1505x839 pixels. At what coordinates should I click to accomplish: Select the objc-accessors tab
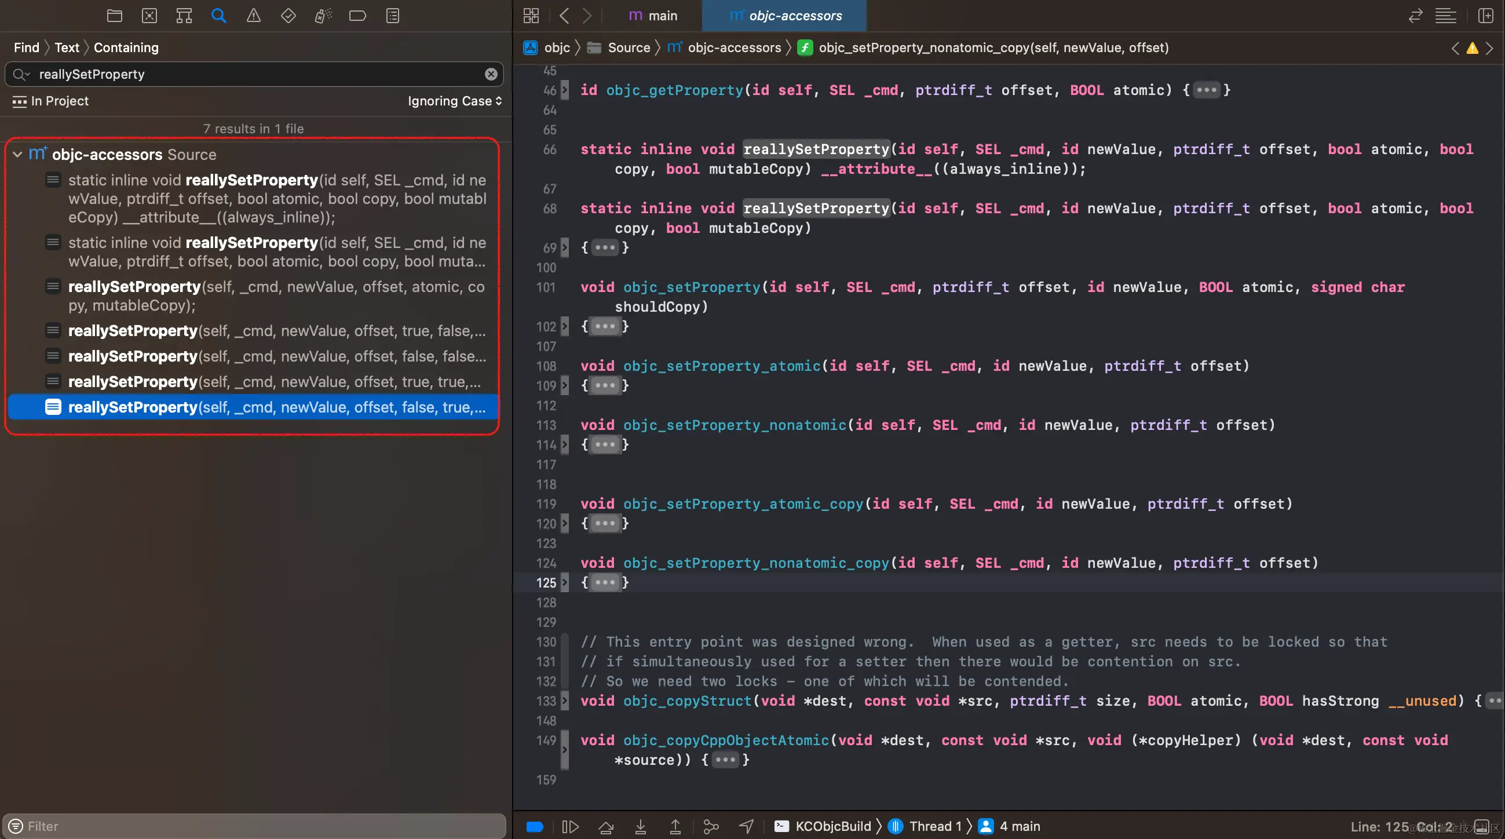[x=784, y=16]
